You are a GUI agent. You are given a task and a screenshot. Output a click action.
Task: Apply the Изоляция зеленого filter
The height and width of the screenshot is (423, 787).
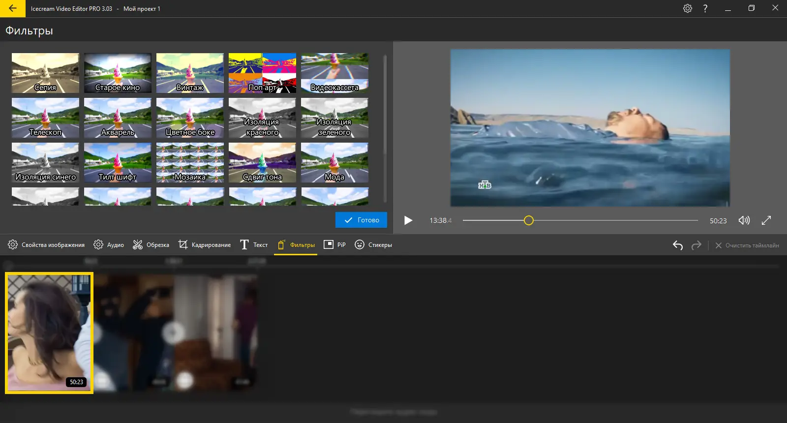pos(334,118)
